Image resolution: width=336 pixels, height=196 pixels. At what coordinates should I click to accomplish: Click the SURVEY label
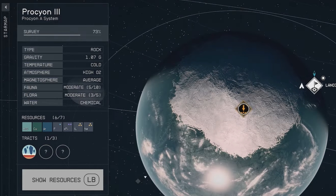pos(31,32)
